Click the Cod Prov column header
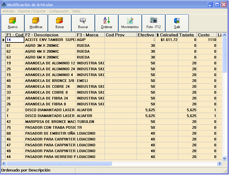The image size is (229, 175). tap(121, 35)
